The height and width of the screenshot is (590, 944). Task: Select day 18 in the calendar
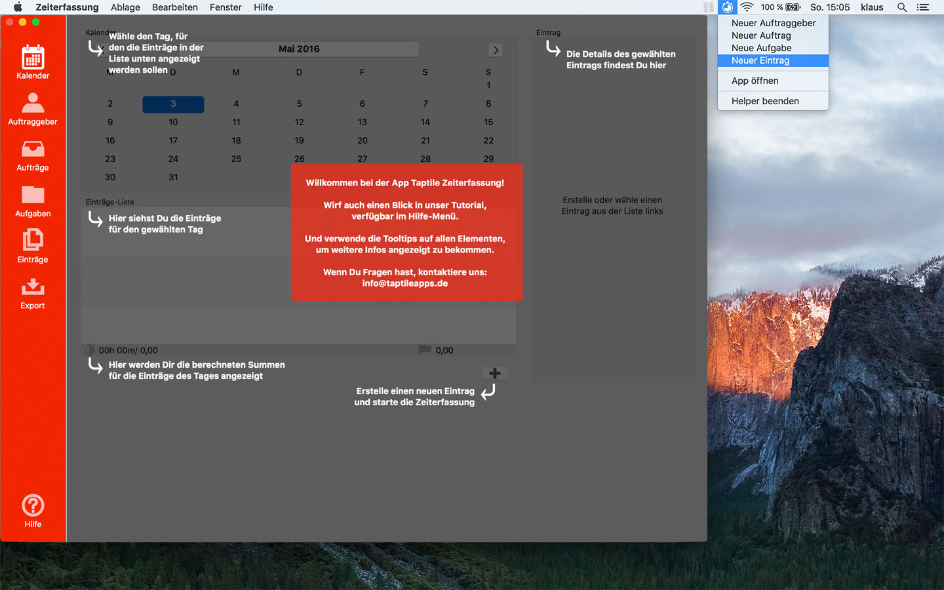(236, 140)
